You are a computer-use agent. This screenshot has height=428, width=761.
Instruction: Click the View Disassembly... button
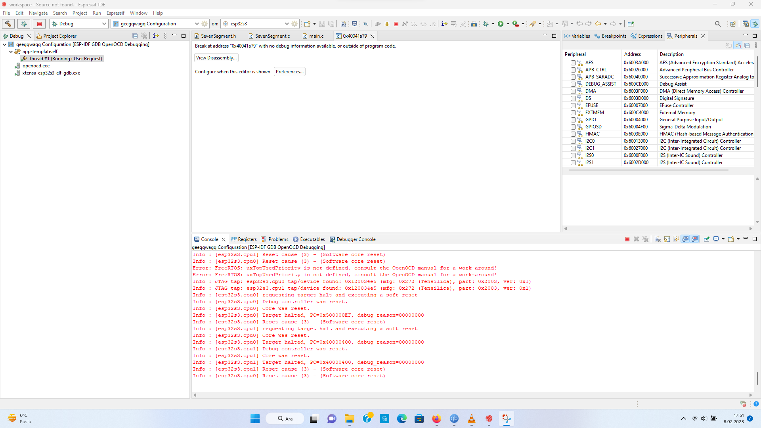point(216,58)
